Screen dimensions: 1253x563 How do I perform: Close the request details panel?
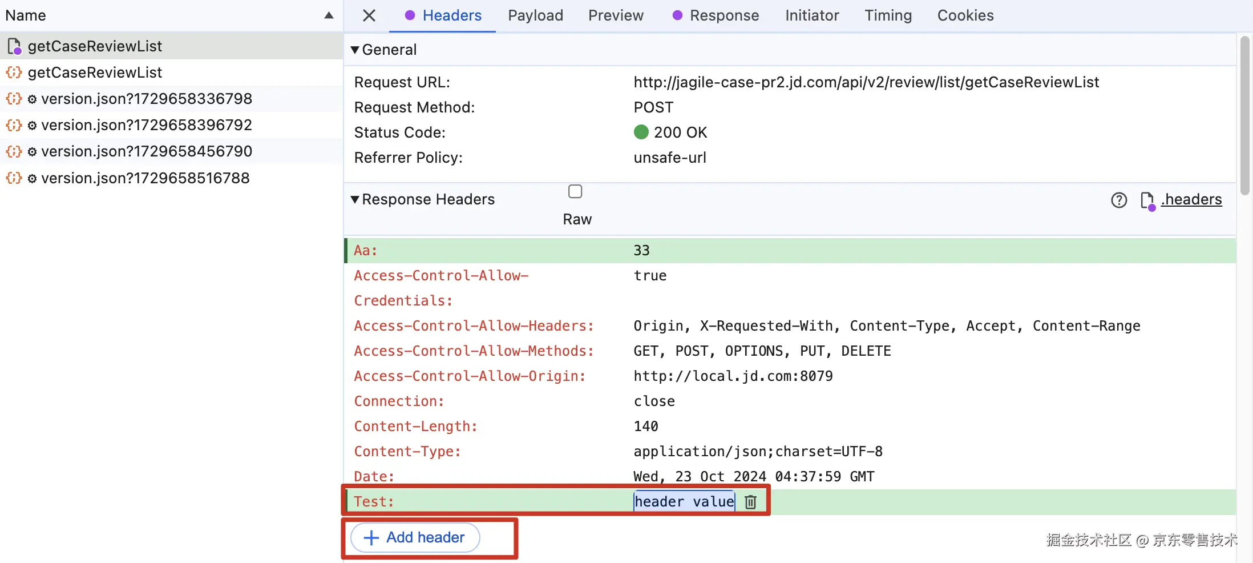pyautogui.click(x=369, y=15)
